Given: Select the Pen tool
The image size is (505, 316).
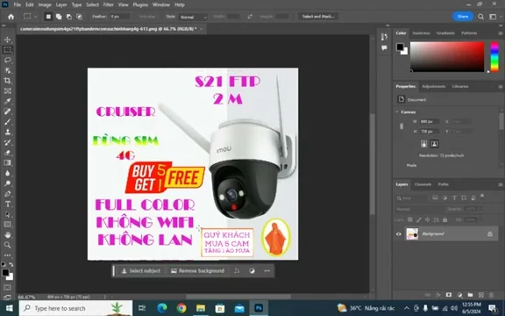Looking at the screenshot, I should [7, 194].
